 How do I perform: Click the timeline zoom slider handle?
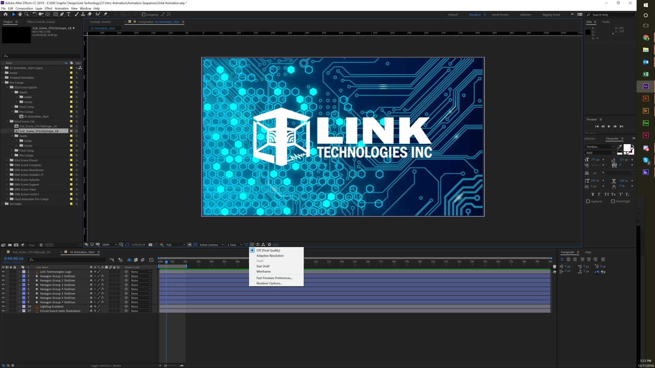click(165, 366)
